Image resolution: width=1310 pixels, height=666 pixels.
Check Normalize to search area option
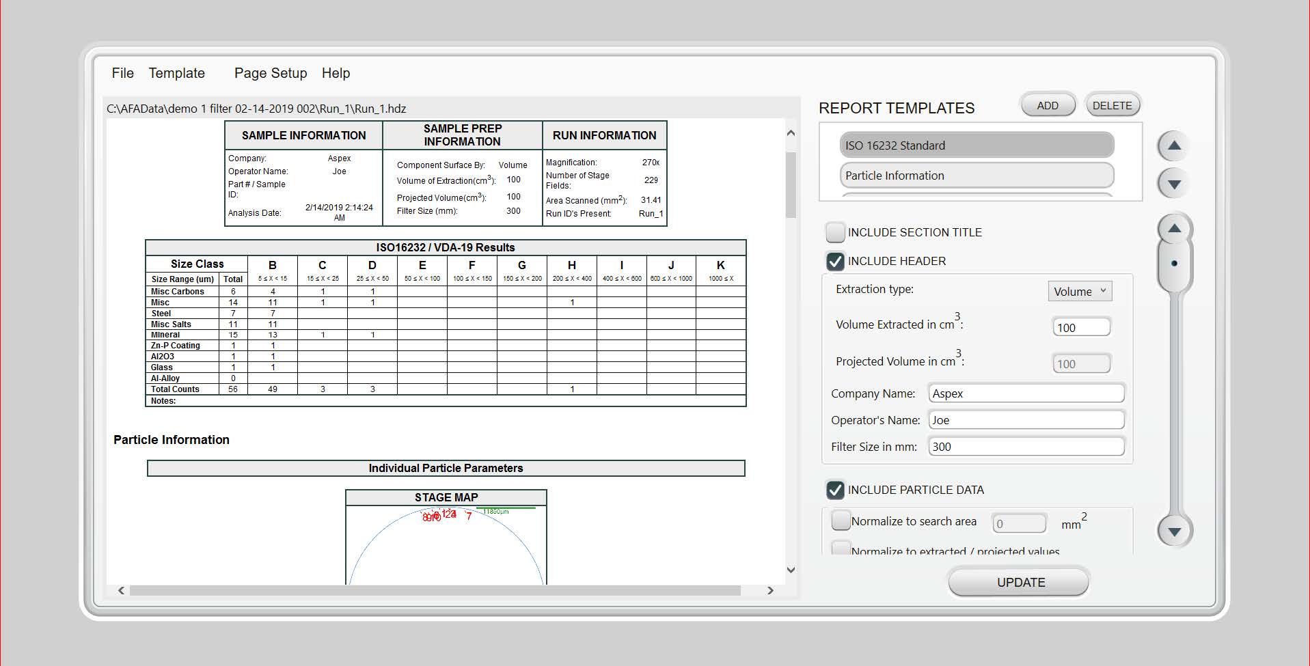coord(841,521)
